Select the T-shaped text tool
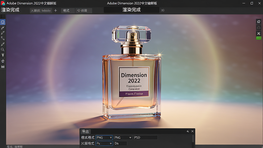The width and height of the screenshot is (263, 148). point(3,55)
